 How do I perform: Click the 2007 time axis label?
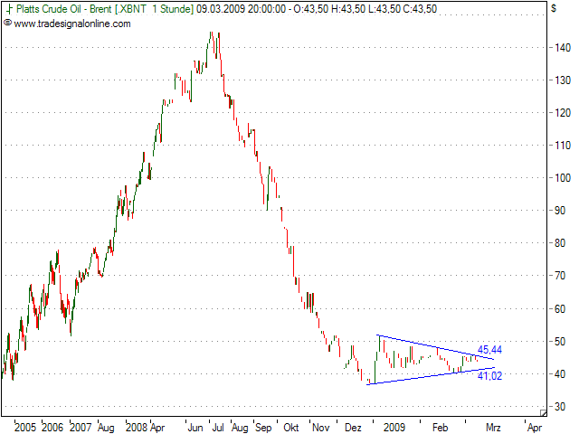[x=81, y=428]
